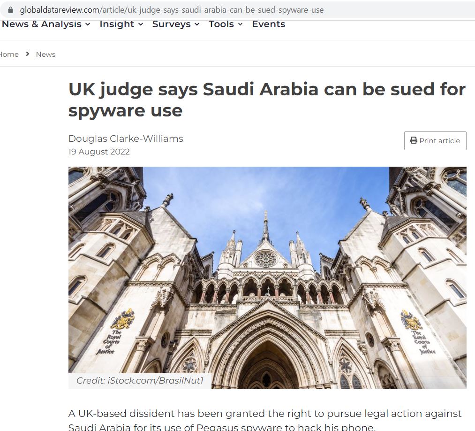Viewport: 475px width, 431px height.
Task: Click the Royal Courts of Justice photo
Action: (267, 277)
